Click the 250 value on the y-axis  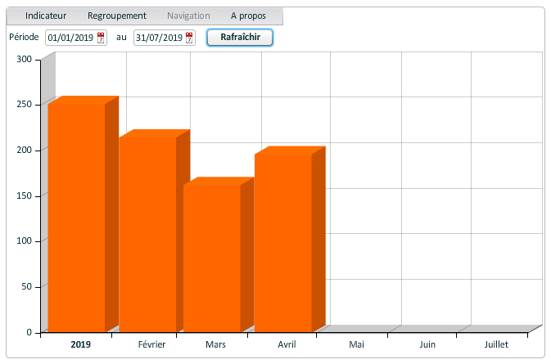pyautogui.click(x=24, y=104)
